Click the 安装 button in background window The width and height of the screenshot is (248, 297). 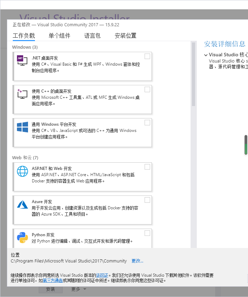pos(50,289)
